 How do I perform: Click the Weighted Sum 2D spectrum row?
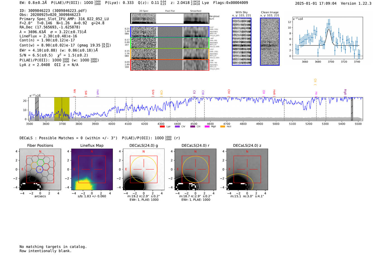coord(170,18)
